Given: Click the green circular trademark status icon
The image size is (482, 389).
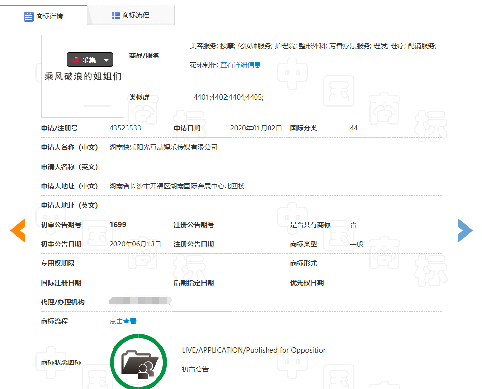Looking at the screenshot, I should click(138, 362).
